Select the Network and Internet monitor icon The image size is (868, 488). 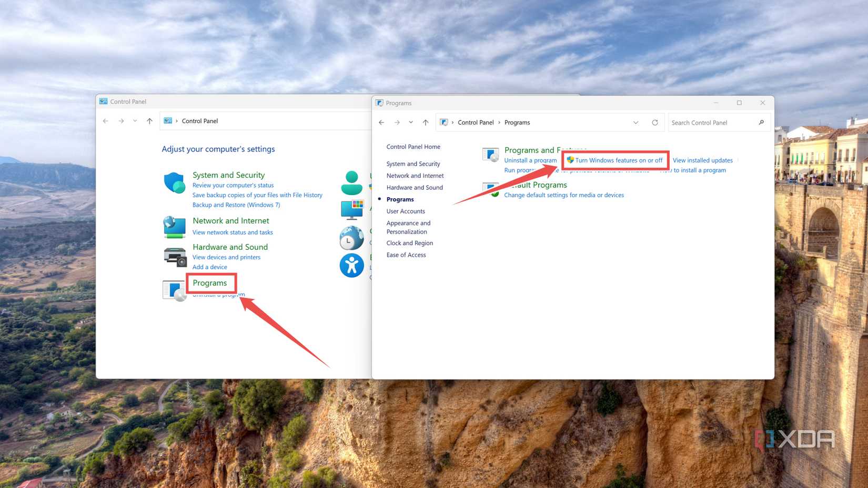point(174,227)
